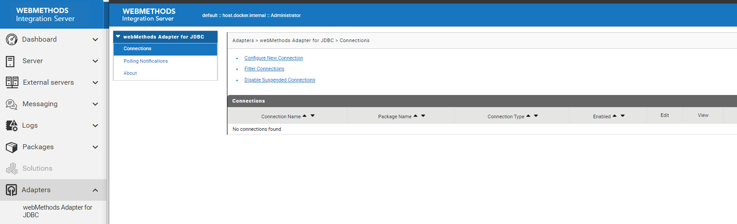This screenshot has width=737, height=224.
Task: Click the left WEBMETHODS Integration Server logo
Action: (x=45, y=14)
